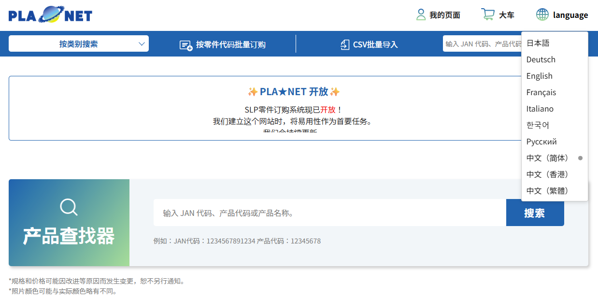Expand the 按类别搜索 dropdown

coord(79,44)
